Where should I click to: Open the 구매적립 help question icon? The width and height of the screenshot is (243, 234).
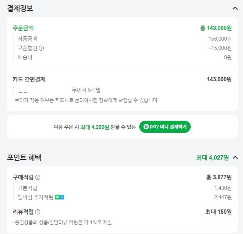tap(38, 177)
